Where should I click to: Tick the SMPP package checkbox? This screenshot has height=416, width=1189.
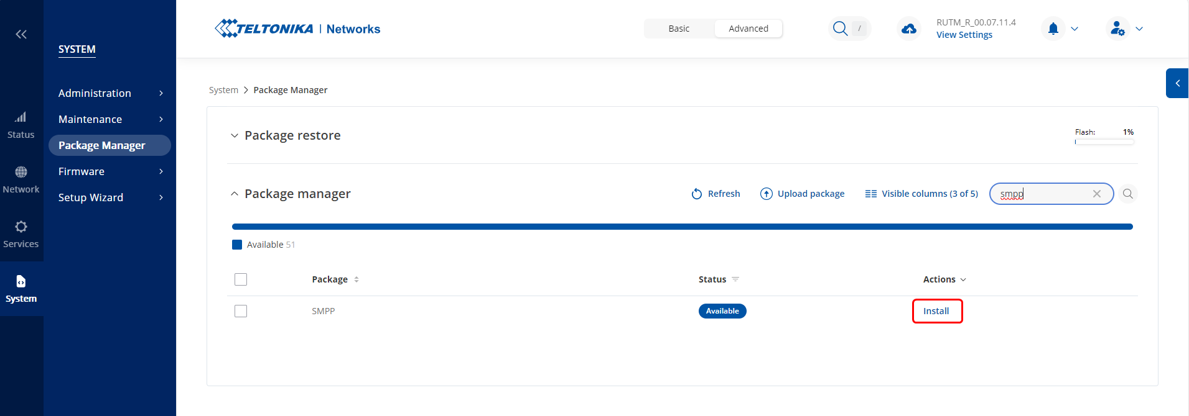point(241,311)
